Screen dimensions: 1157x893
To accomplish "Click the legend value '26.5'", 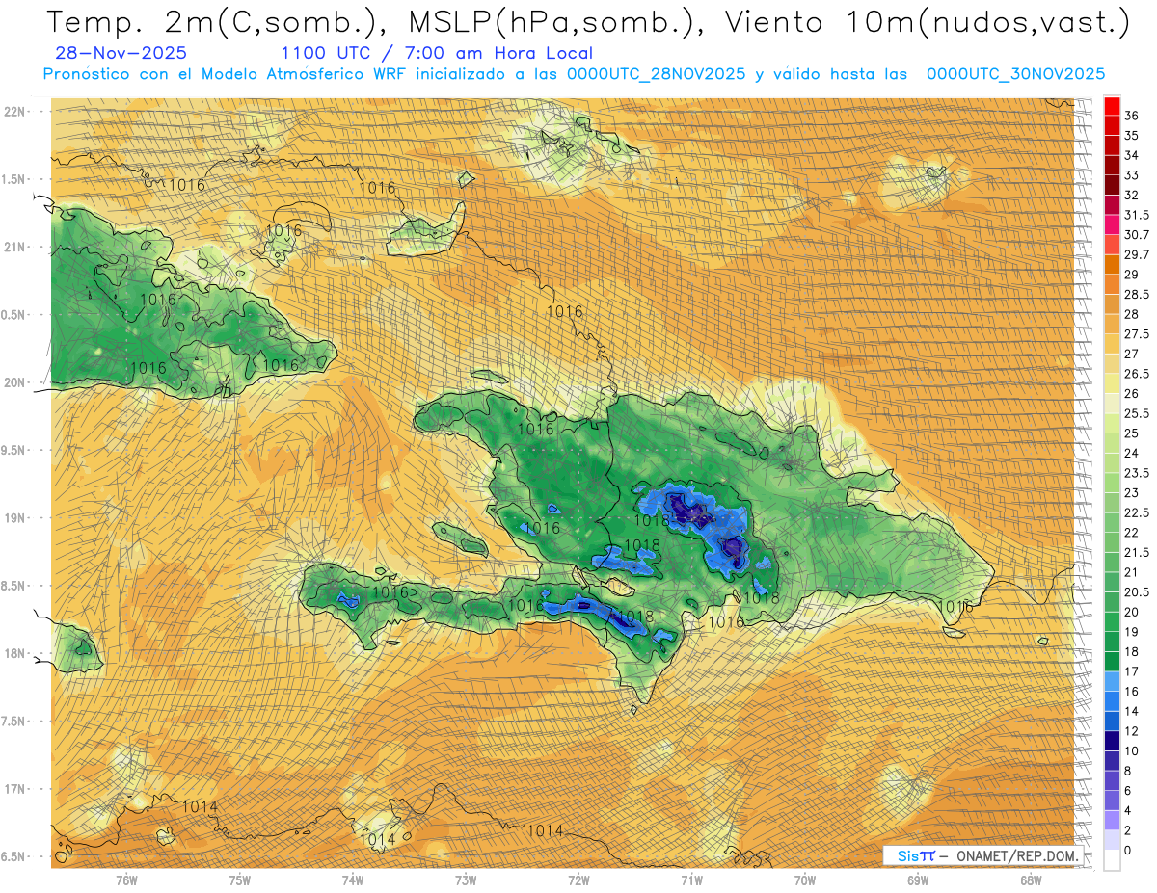I will [1137, 374].
